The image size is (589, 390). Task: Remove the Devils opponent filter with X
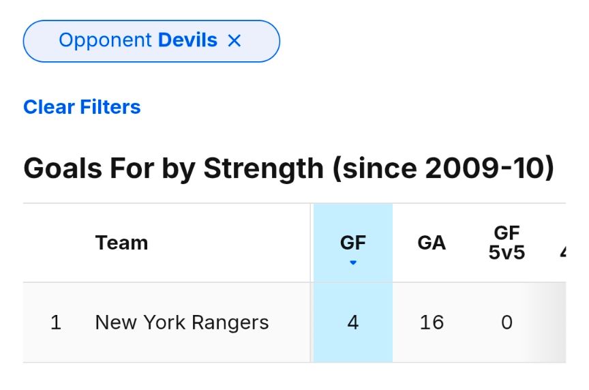tap(235, 41)
